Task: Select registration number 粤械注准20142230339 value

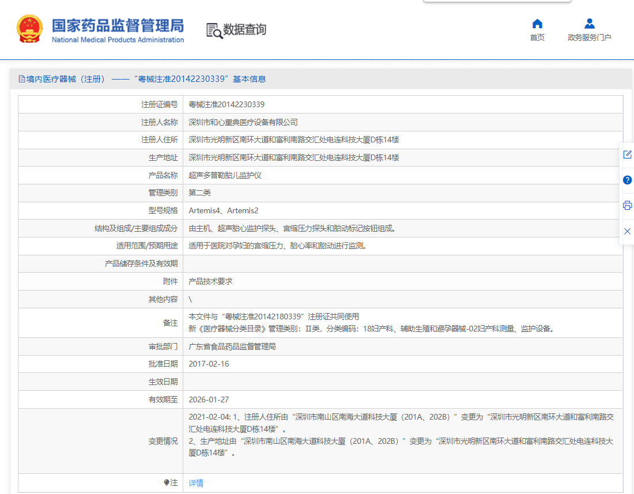Action: (x=227, y=105)
